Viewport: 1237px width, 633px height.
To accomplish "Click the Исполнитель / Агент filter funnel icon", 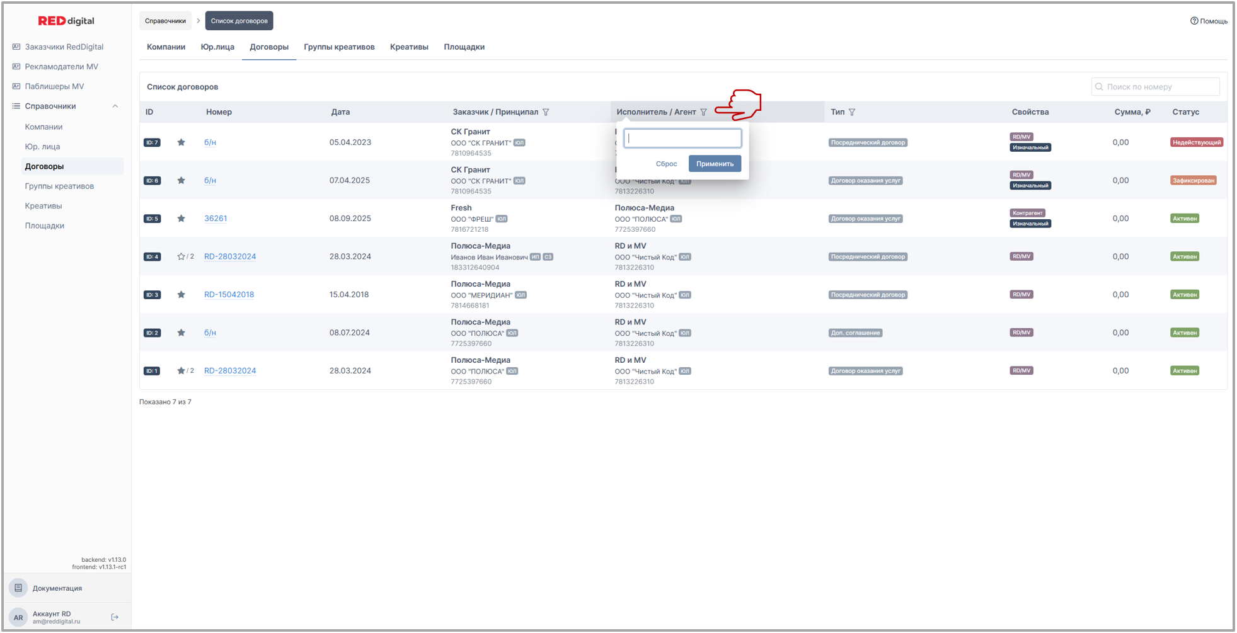I will click(703, 112).
